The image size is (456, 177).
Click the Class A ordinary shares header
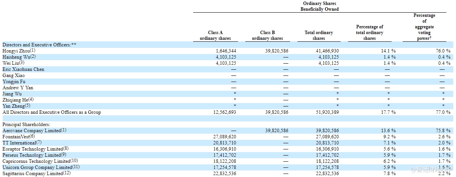[215, 36]
